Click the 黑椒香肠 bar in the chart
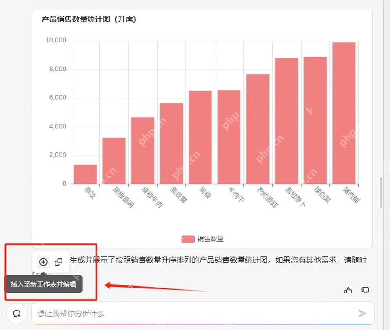Screen dimensions: 390x330 click(x=114, y=160)
